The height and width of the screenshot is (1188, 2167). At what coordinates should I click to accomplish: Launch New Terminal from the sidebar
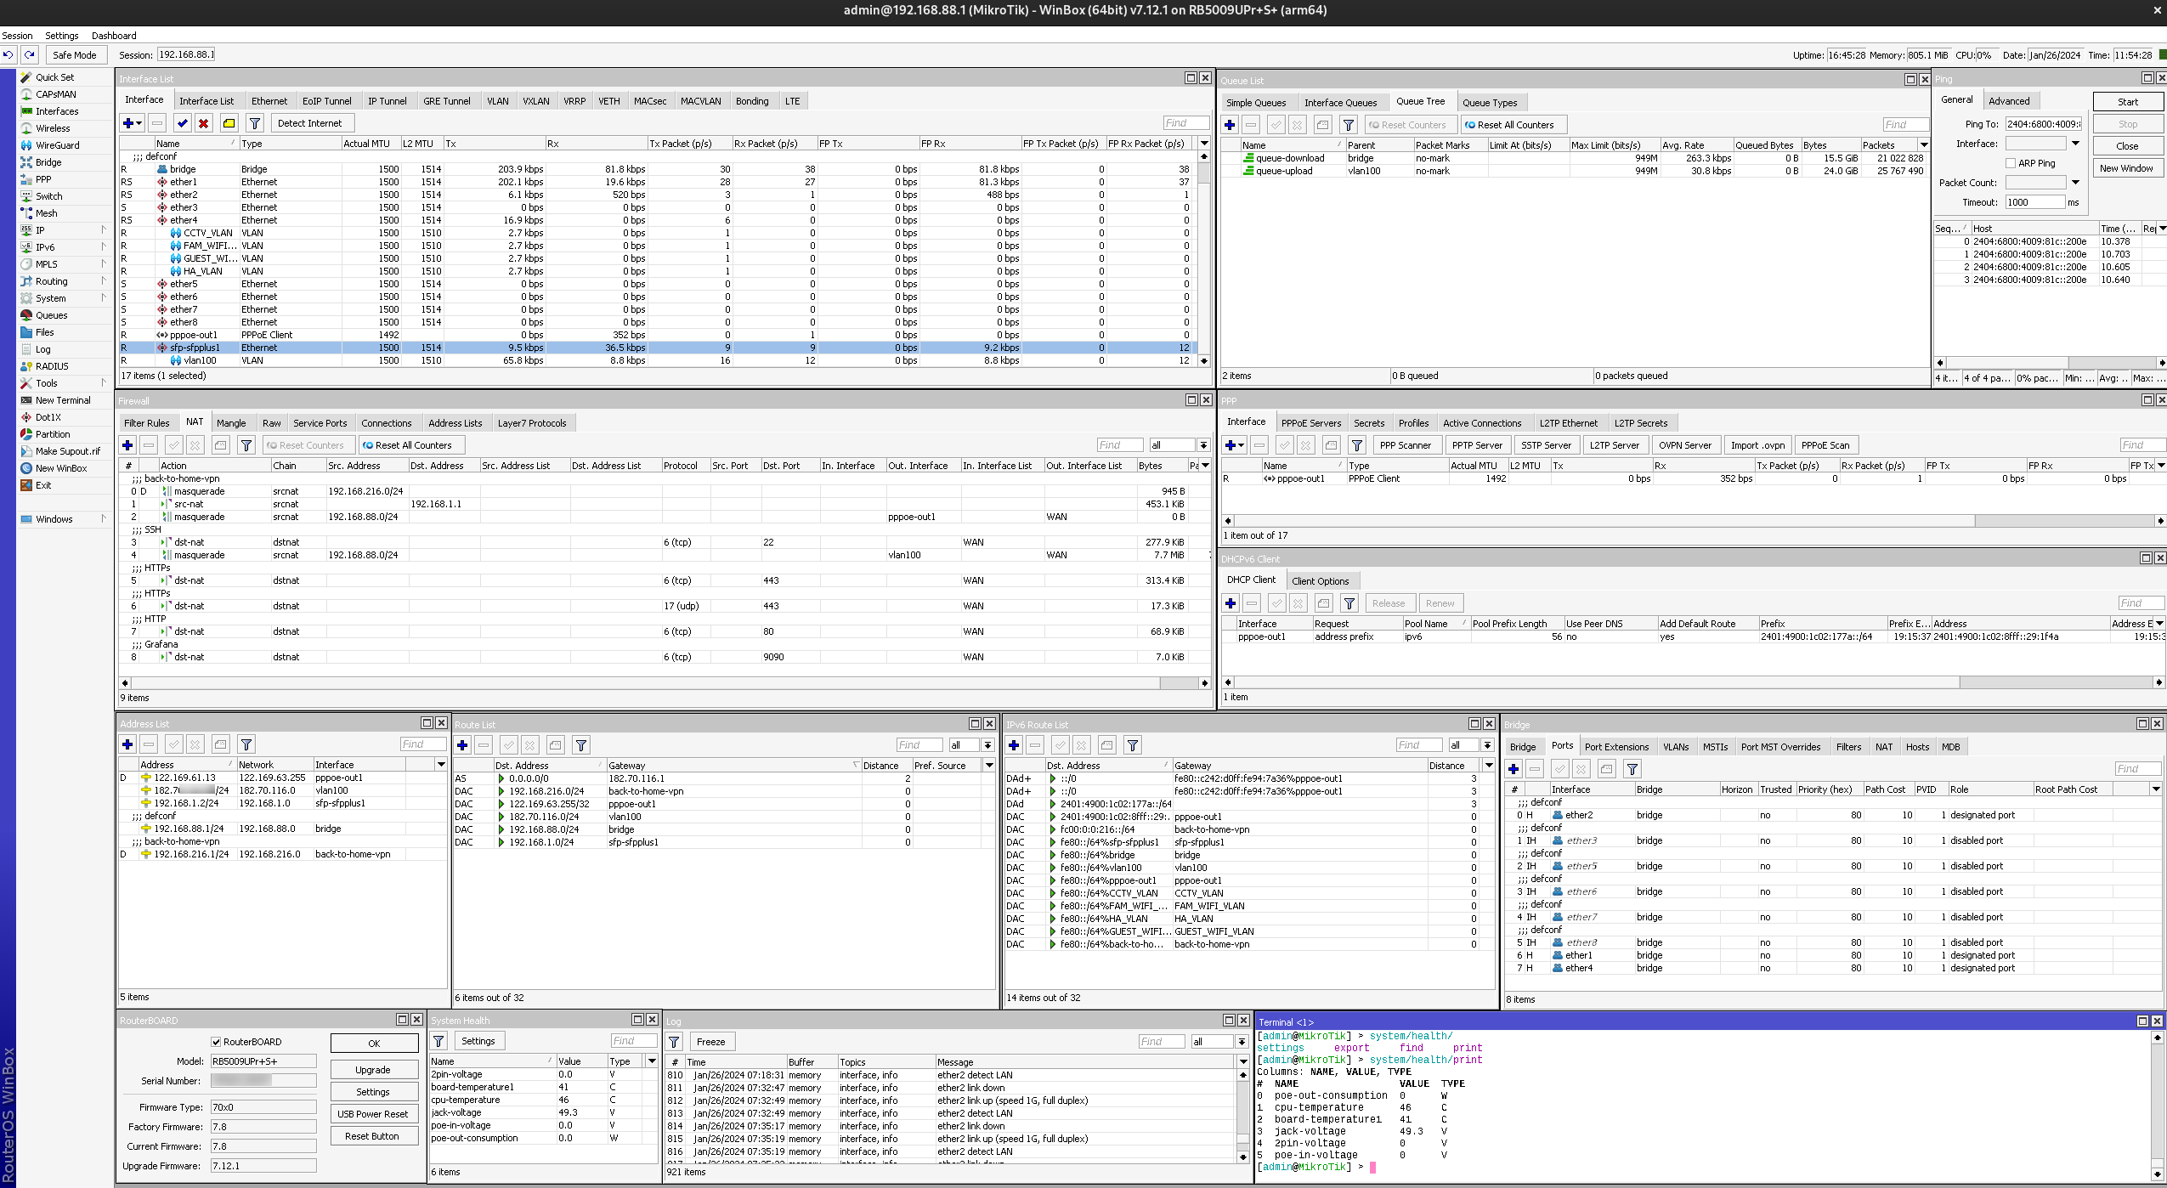[62, 400]
